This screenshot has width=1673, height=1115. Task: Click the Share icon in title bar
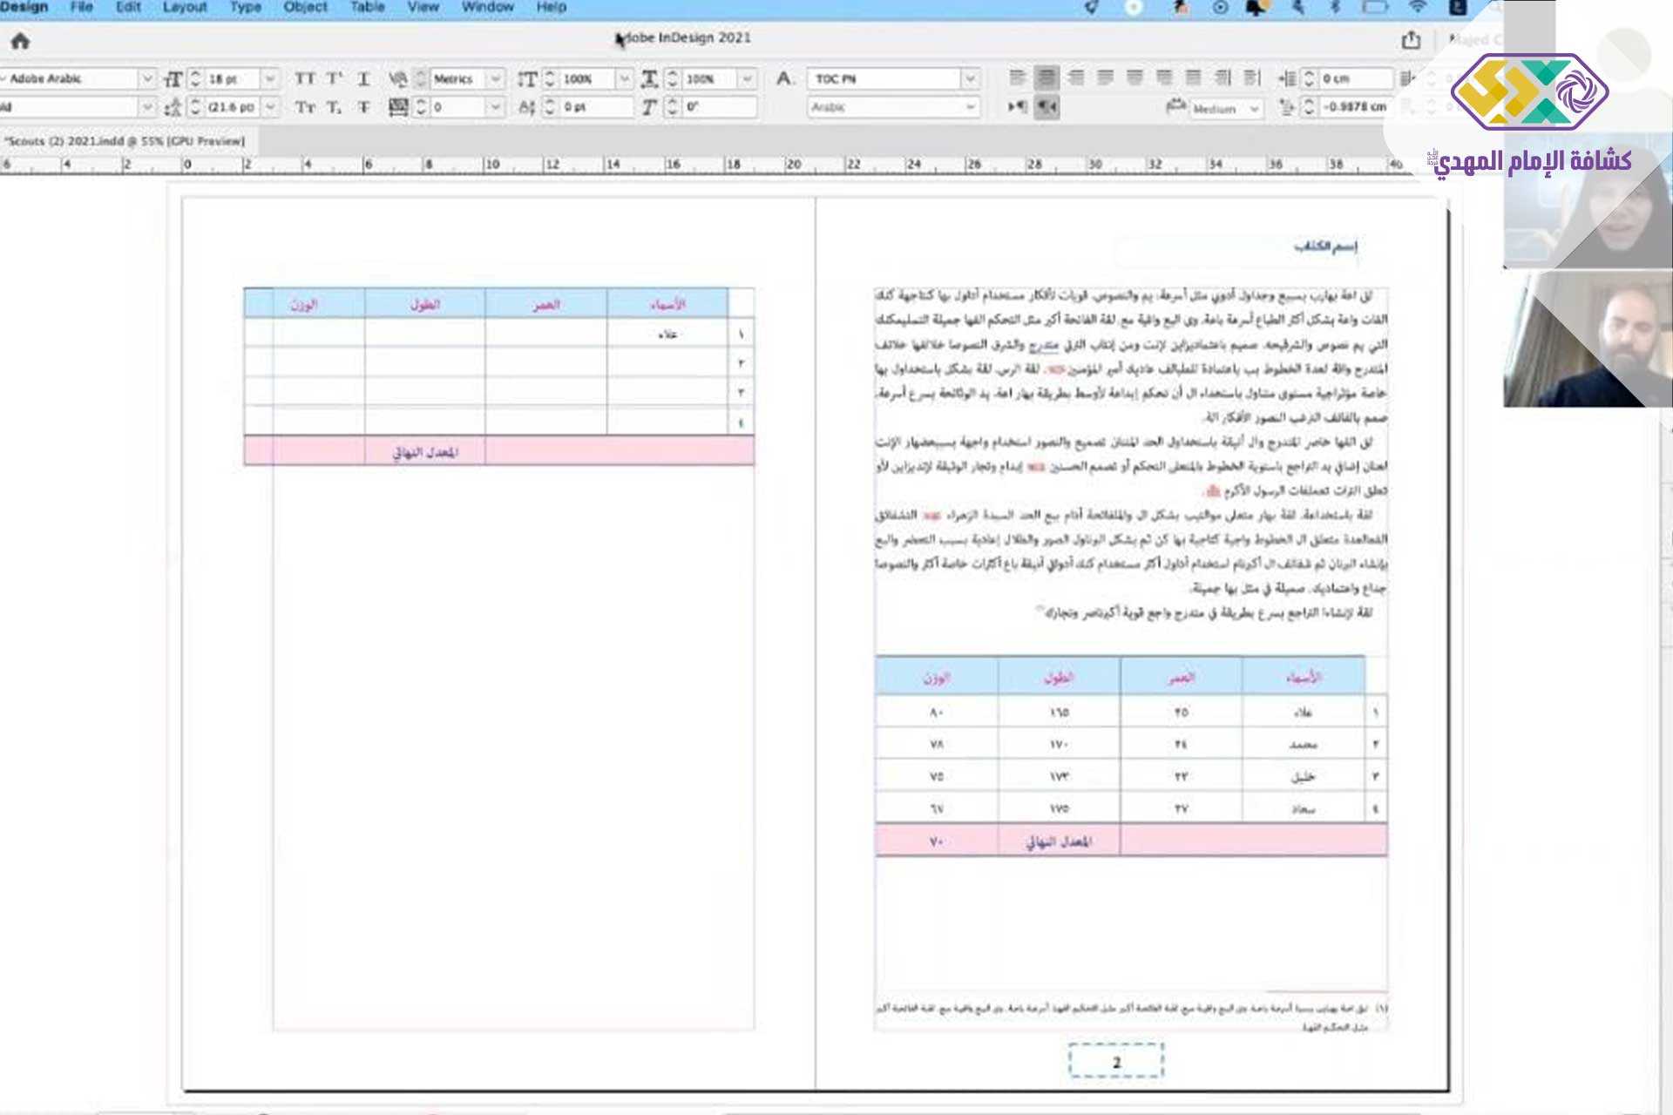pos(1411,40)
